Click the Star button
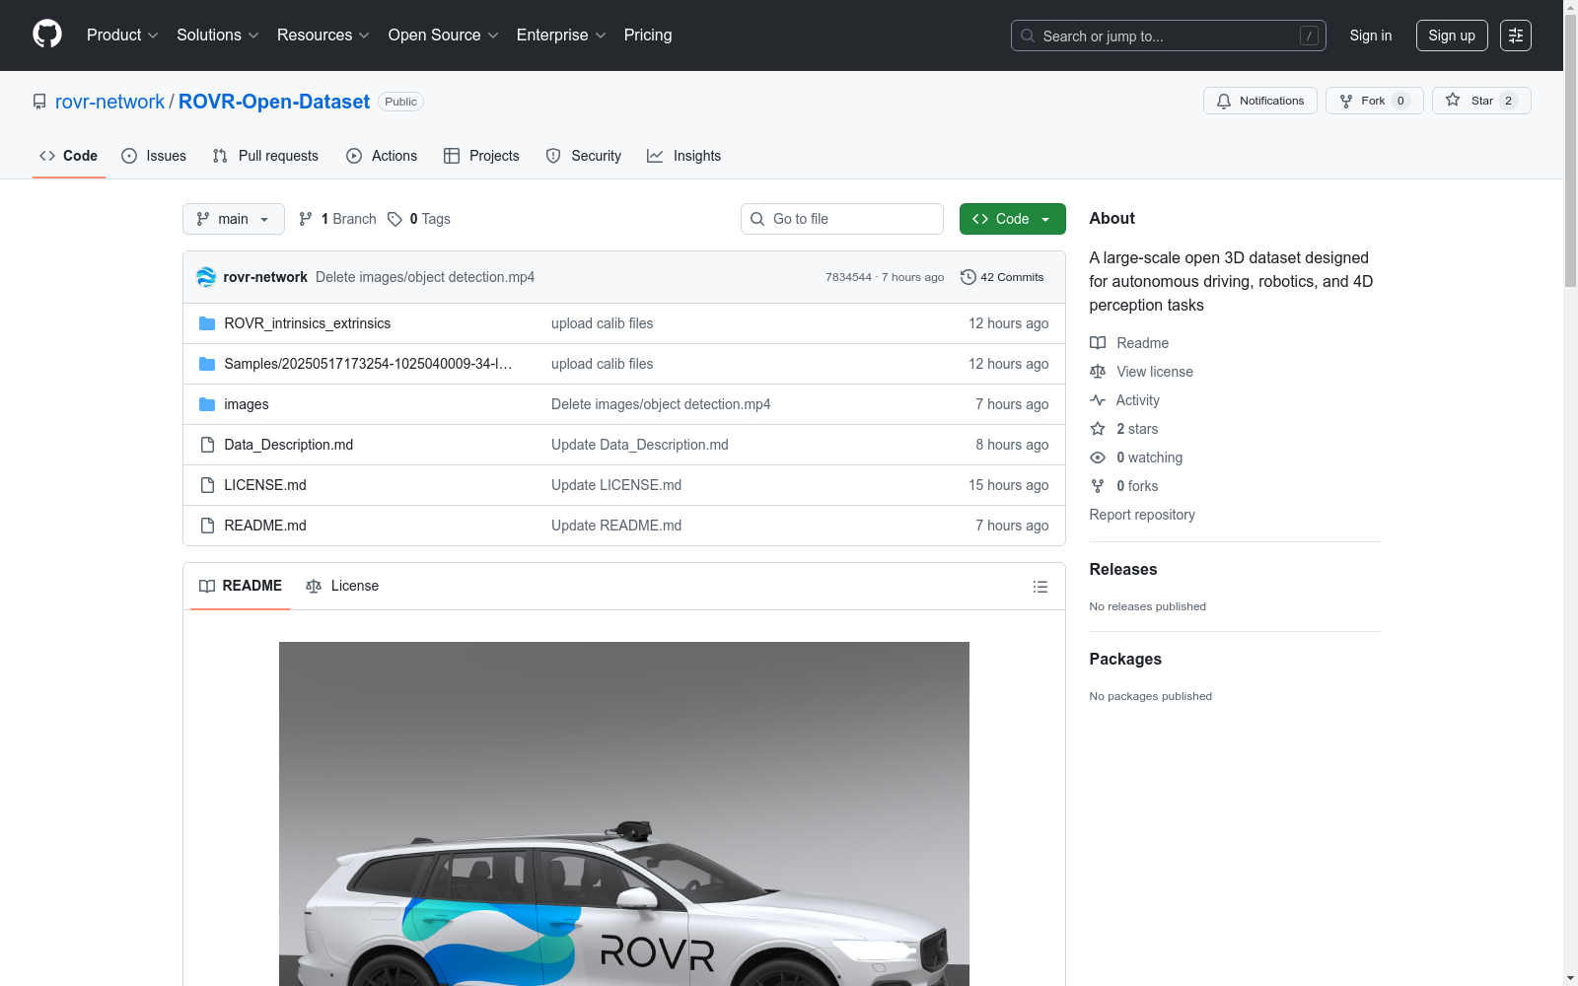Image resolution: width=1578 pixels, height=986 pixels. click(1481, 101)
